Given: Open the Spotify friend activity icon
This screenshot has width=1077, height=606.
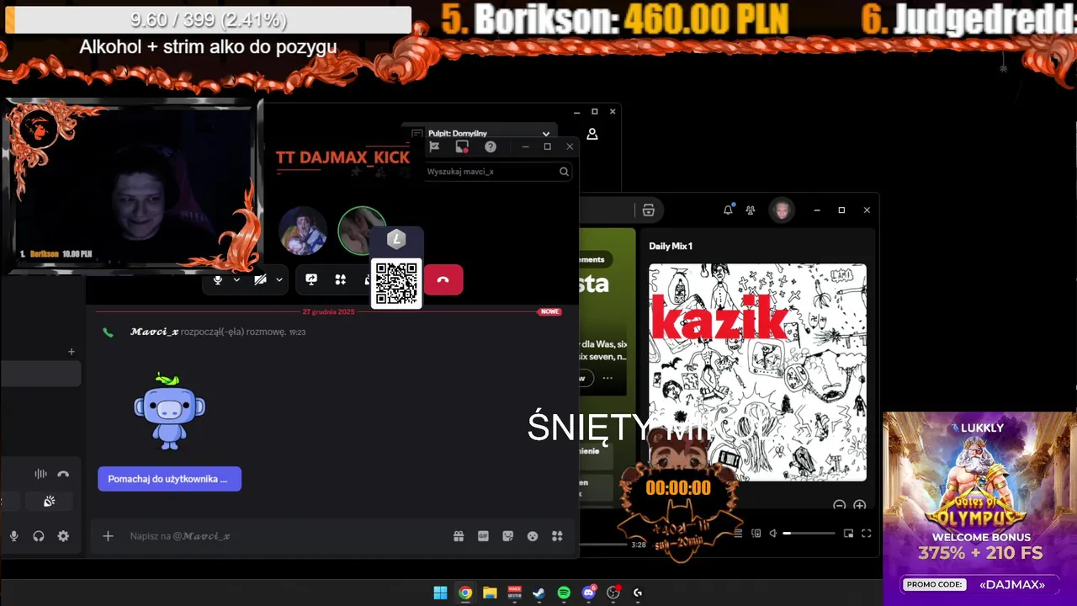Looking at the screenshot, I should click(751, 210).
